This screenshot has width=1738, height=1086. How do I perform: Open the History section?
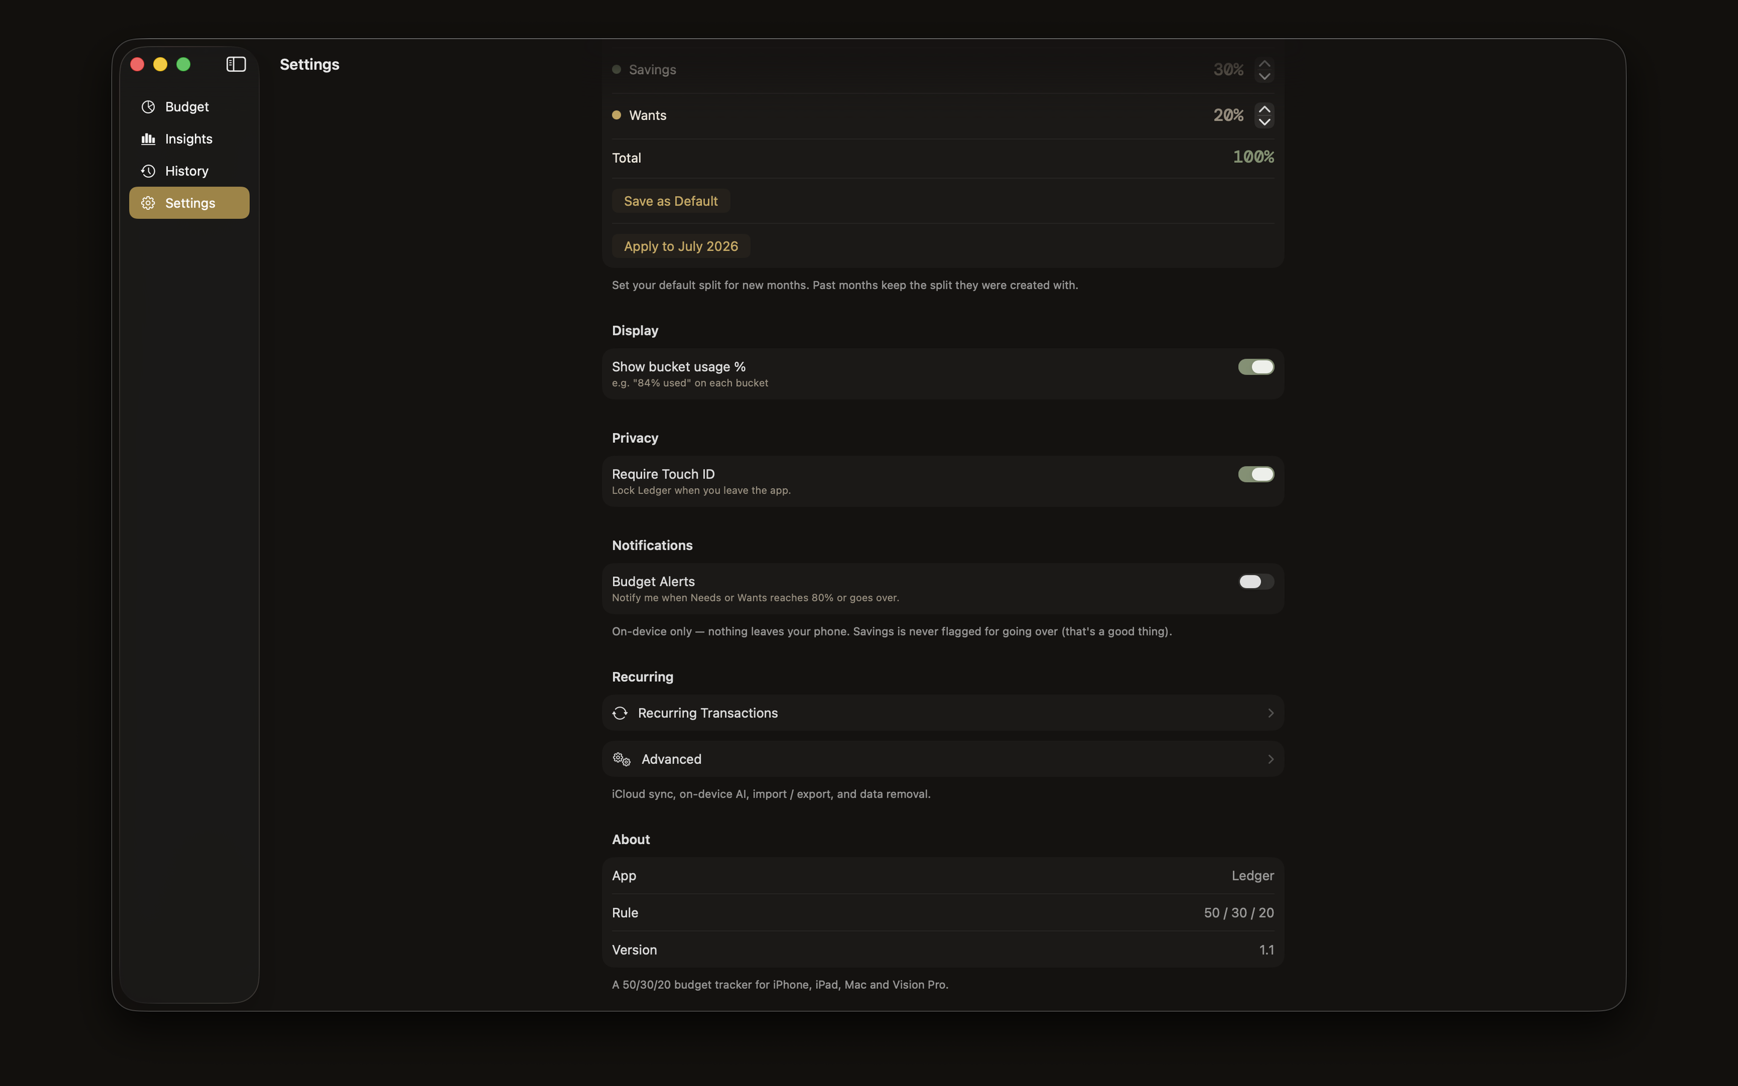pos(189,171)
